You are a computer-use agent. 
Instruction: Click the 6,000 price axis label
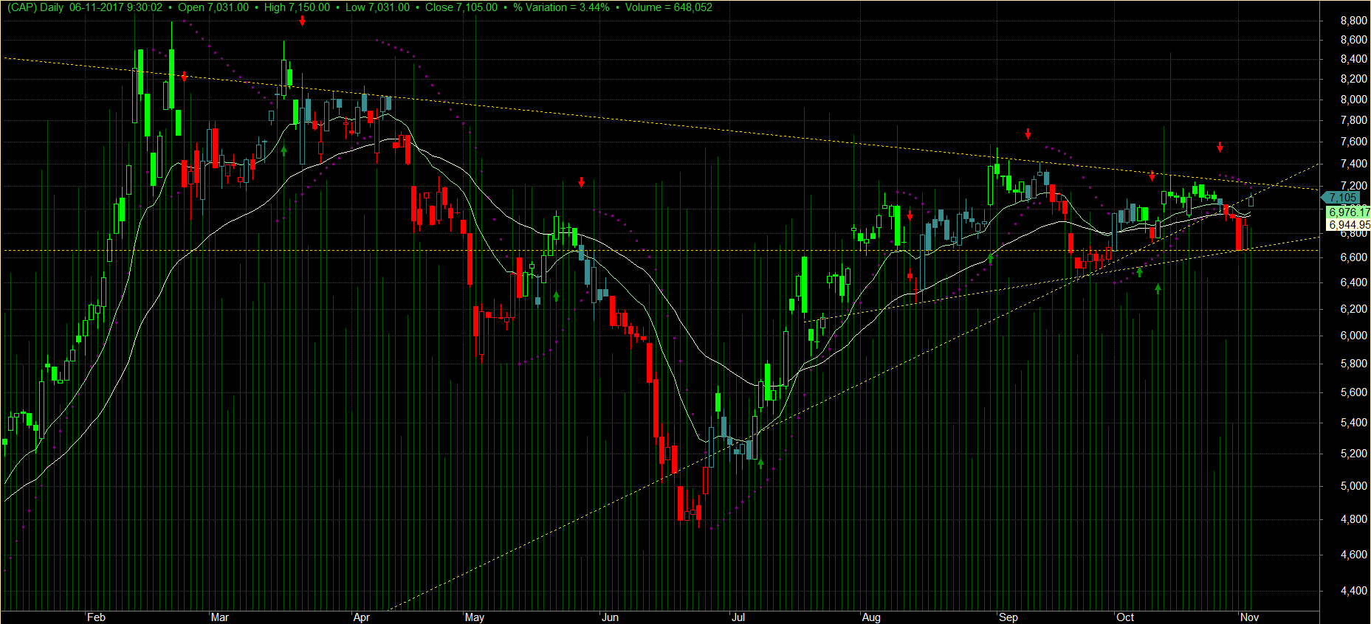1353,336
